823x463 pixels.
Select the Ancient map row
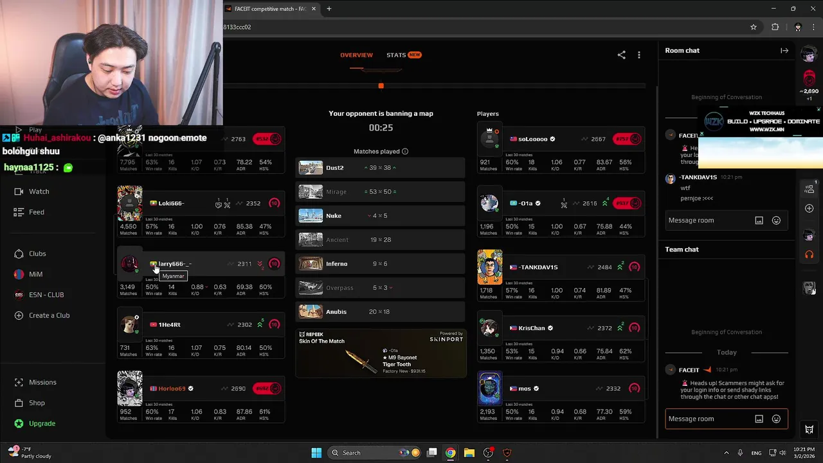point(380,240)
